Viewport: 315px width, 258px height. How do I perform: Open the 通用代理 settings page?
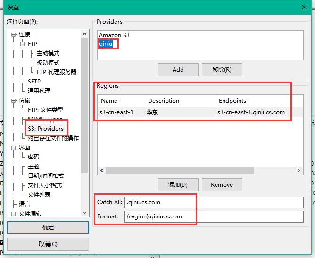click(39, 91)
